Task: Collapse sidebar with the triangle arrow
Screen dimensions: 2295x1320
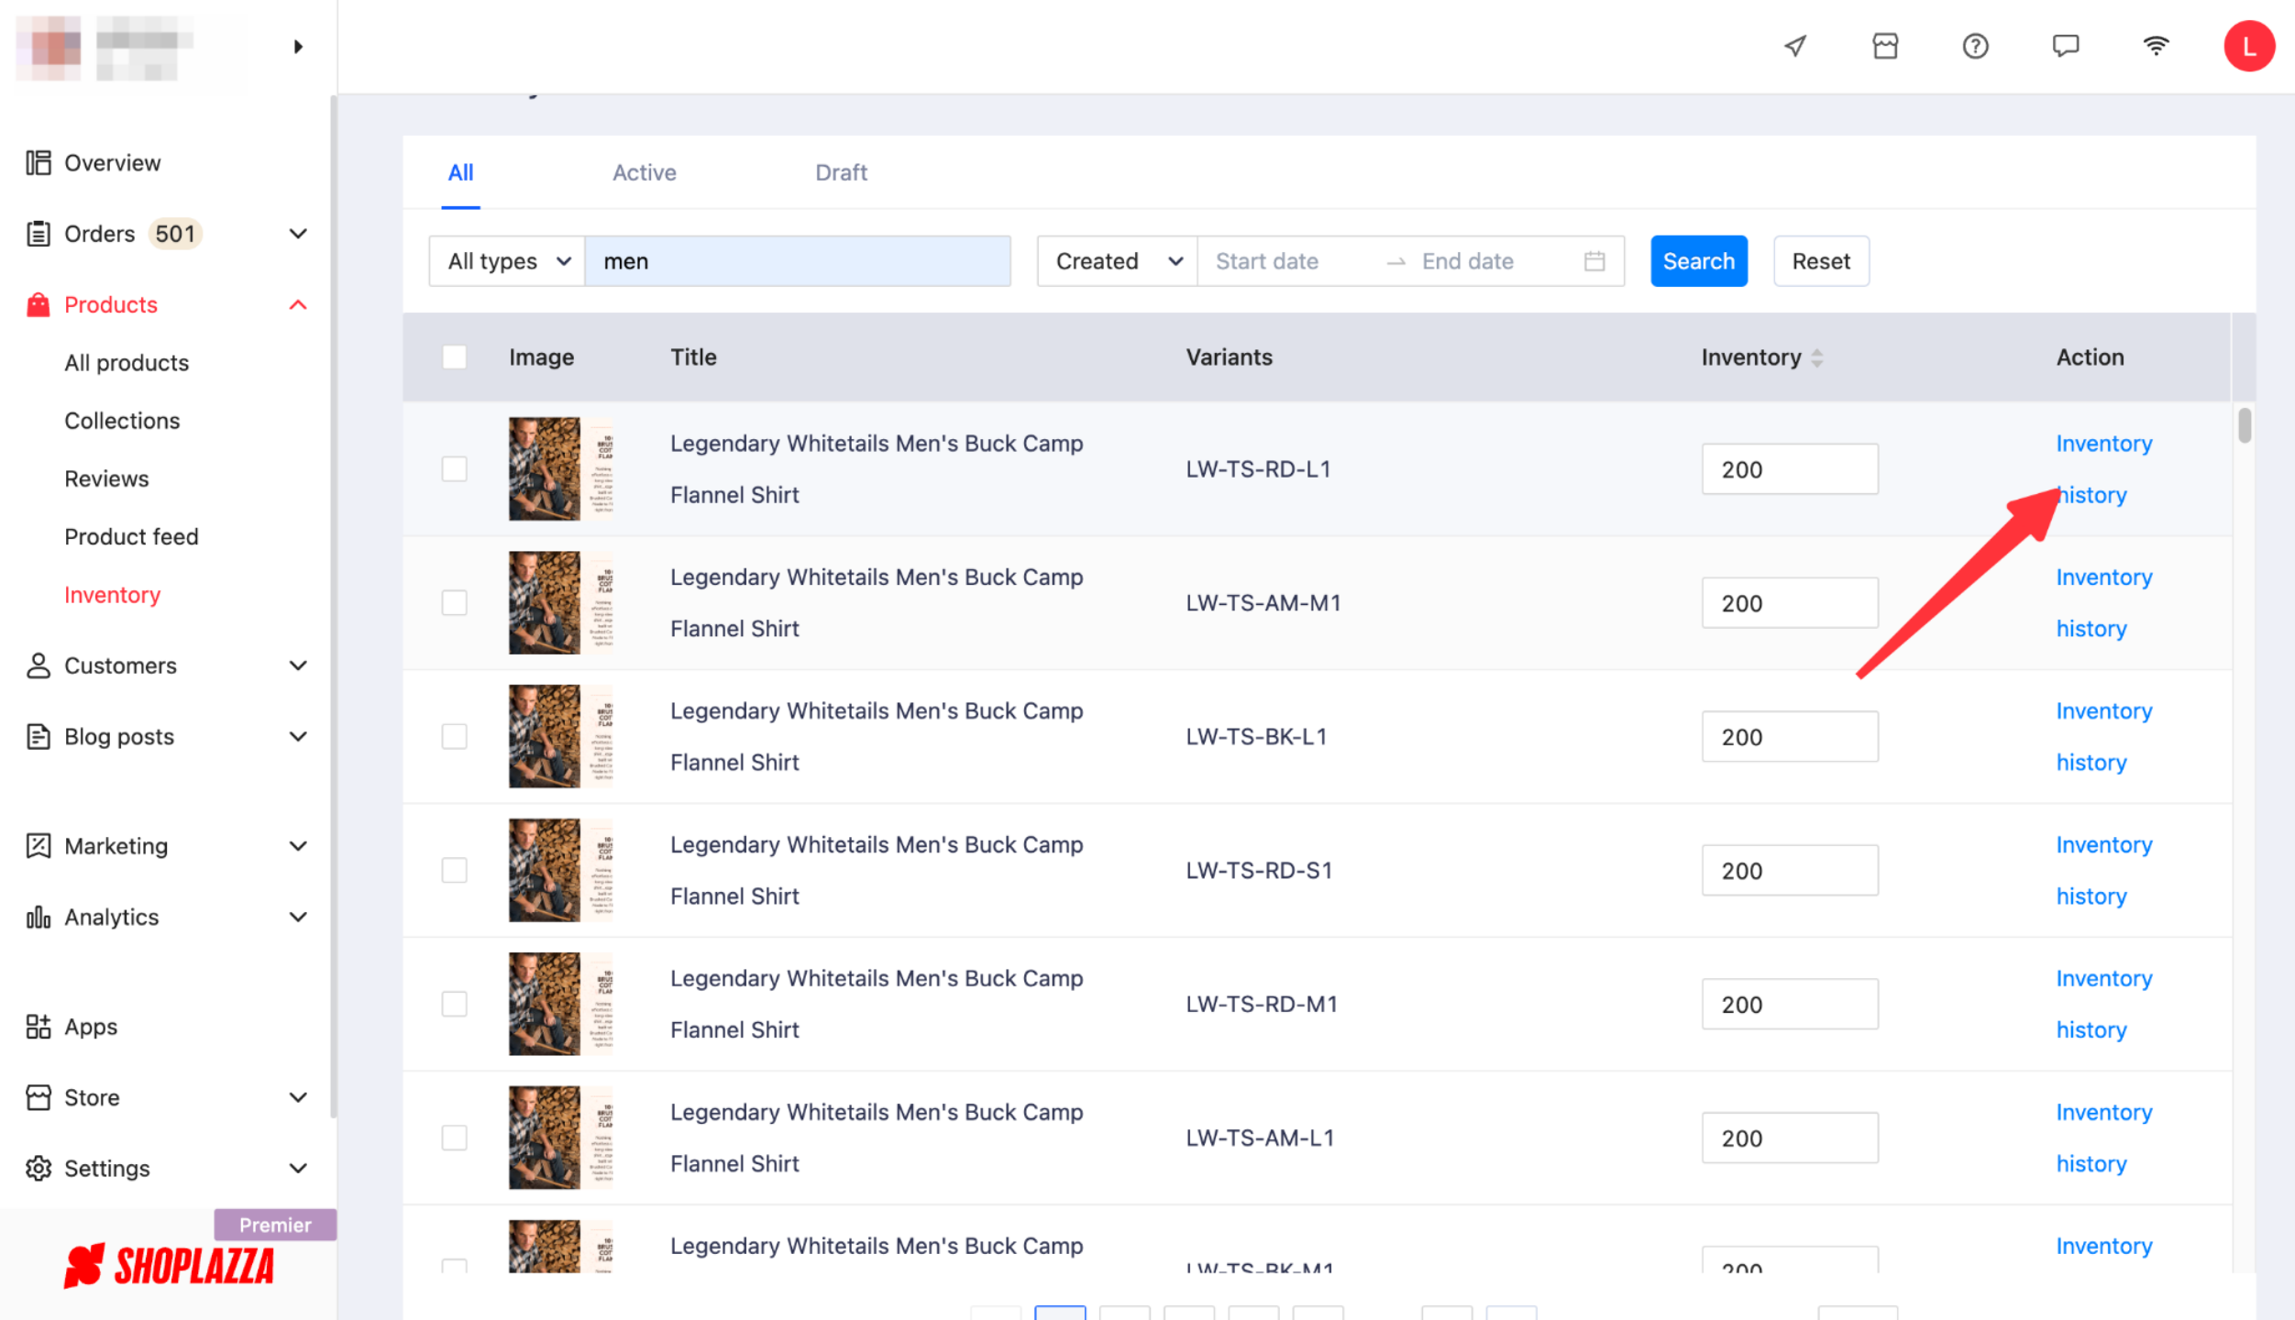Action: click(x=298, y=46)
